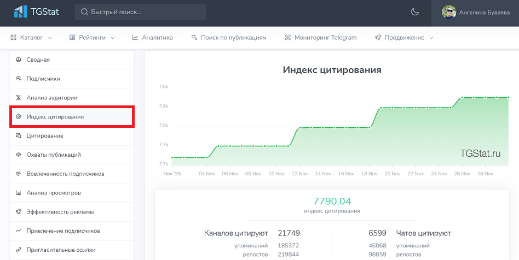Click the Сводная sidebar icon
The height and width of the screenshot is (260, 519).
[x=19, y=60]
